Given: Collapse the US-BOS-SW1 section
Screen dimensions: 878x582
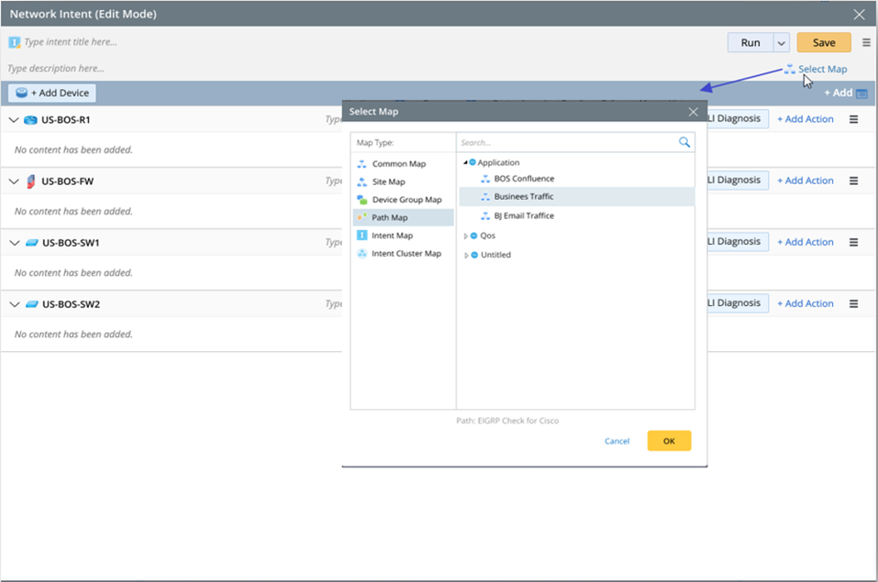Looking at the screenshot, I should [x=14, y=243].
